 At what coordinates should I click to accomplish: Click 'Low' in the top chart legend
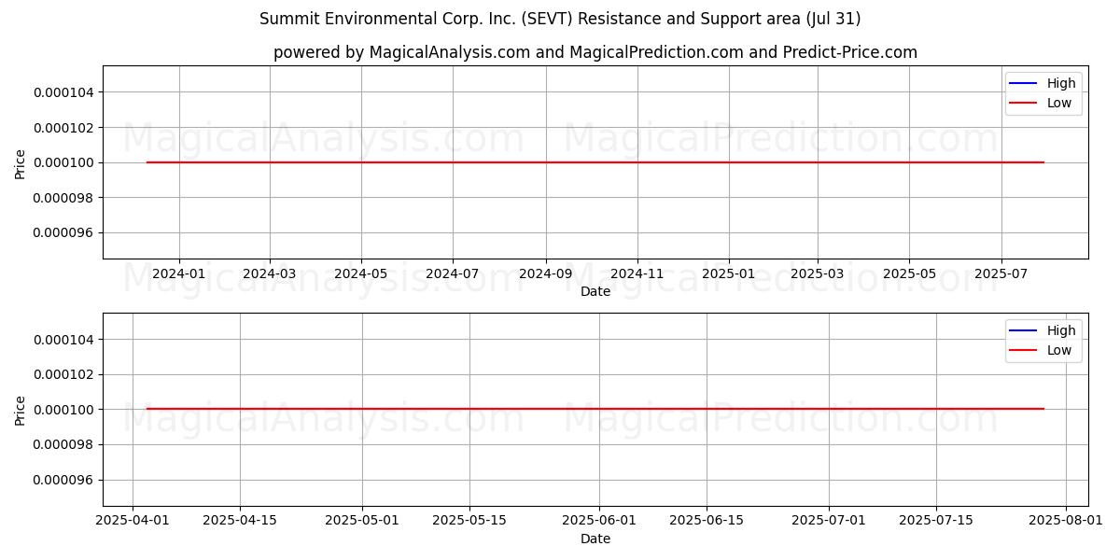(1059, 103)
